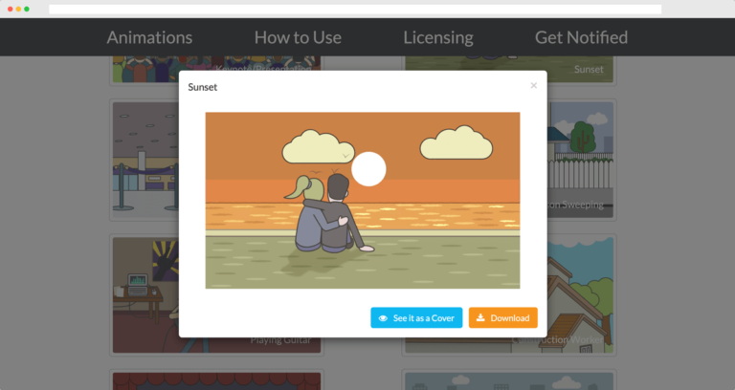The height and width of the screenshot is (390, 735).
Task: Select the Construction Worker animation card
Action: tap(581, 294)
